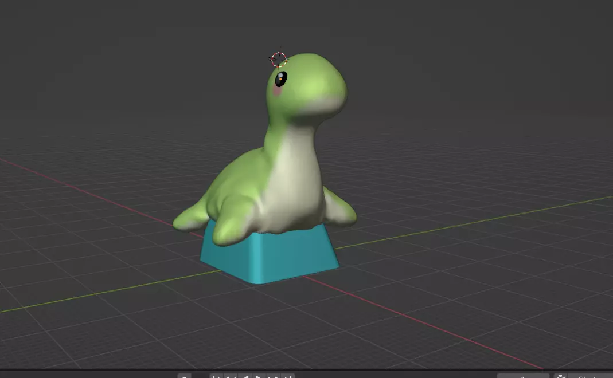Select the green dinosaur body mesh
Viewport: 613px width, 378px height.
(265, 150)
